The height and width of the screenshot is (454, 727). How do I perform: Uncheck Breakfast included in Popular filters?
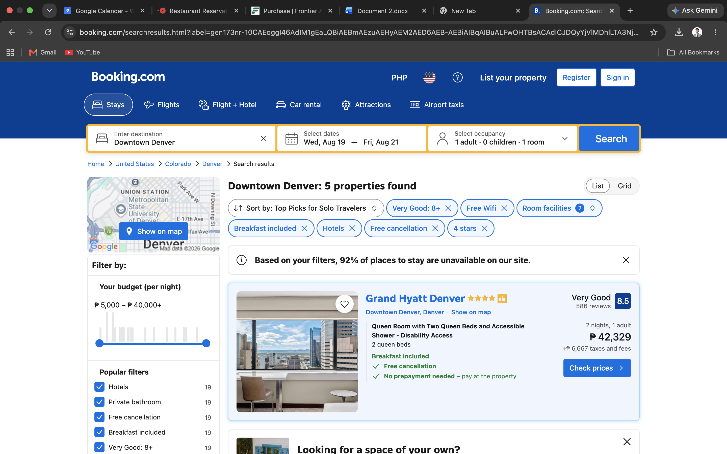click(x=99, y=432)
